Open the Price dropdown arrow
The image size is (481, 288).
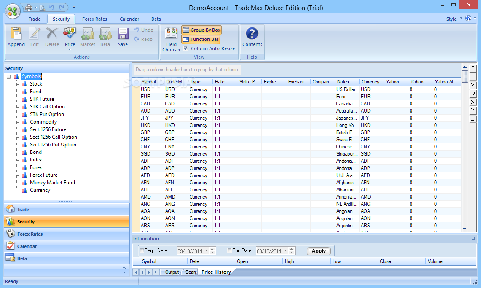70,49
